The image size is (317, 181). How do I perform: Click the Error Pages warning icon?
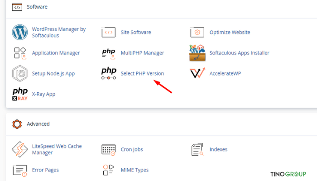pyautogui.click(x=20, y=171)
